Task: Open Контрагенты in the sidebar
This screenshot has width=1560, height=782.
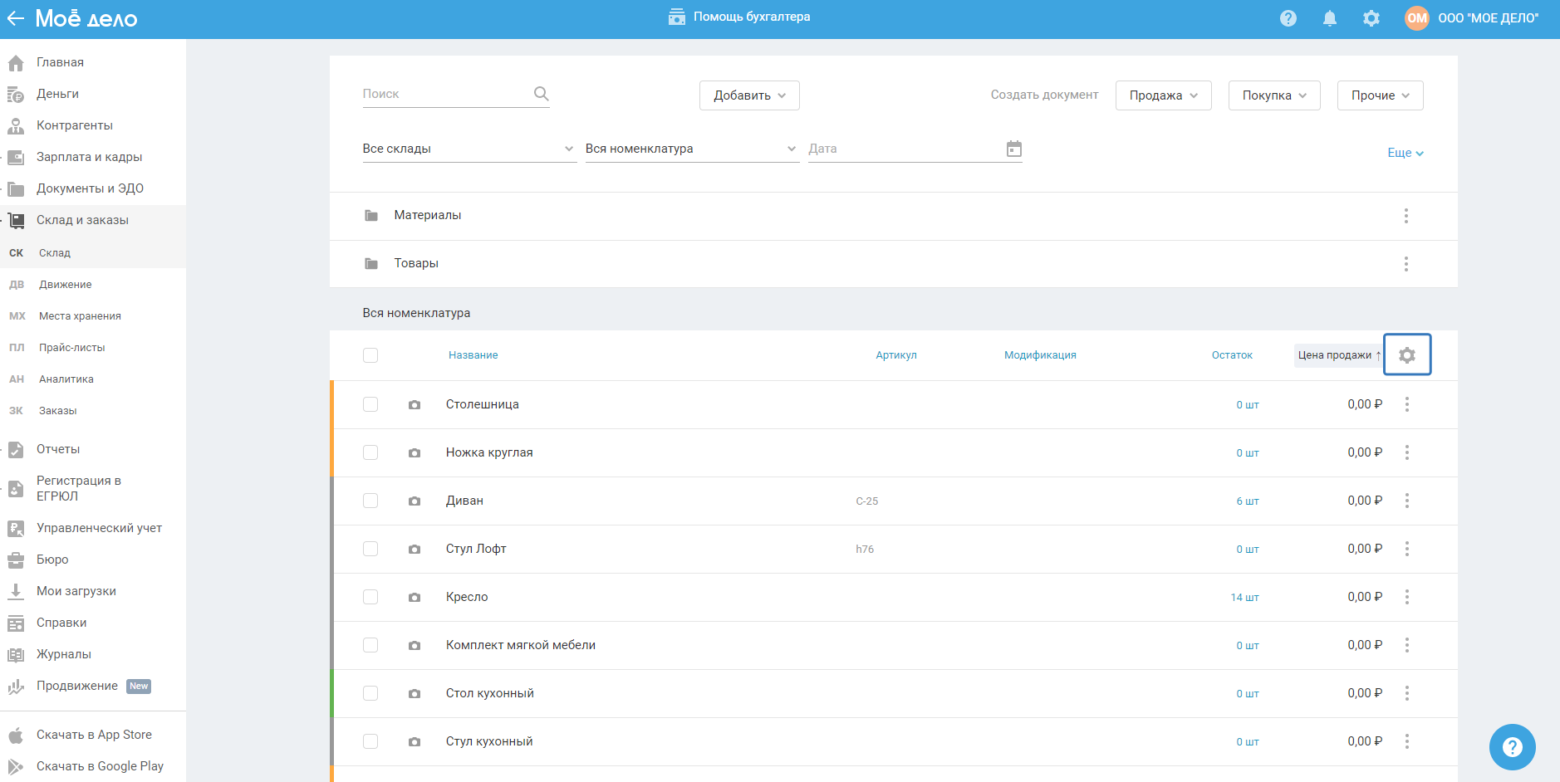Action: click(74, 125)
